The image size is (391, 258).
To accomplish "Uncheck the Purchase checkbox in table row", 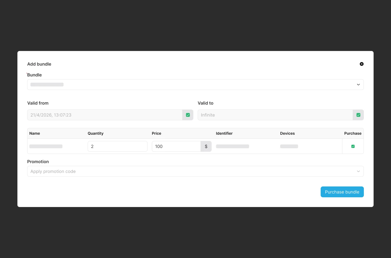I will (353, 146).
